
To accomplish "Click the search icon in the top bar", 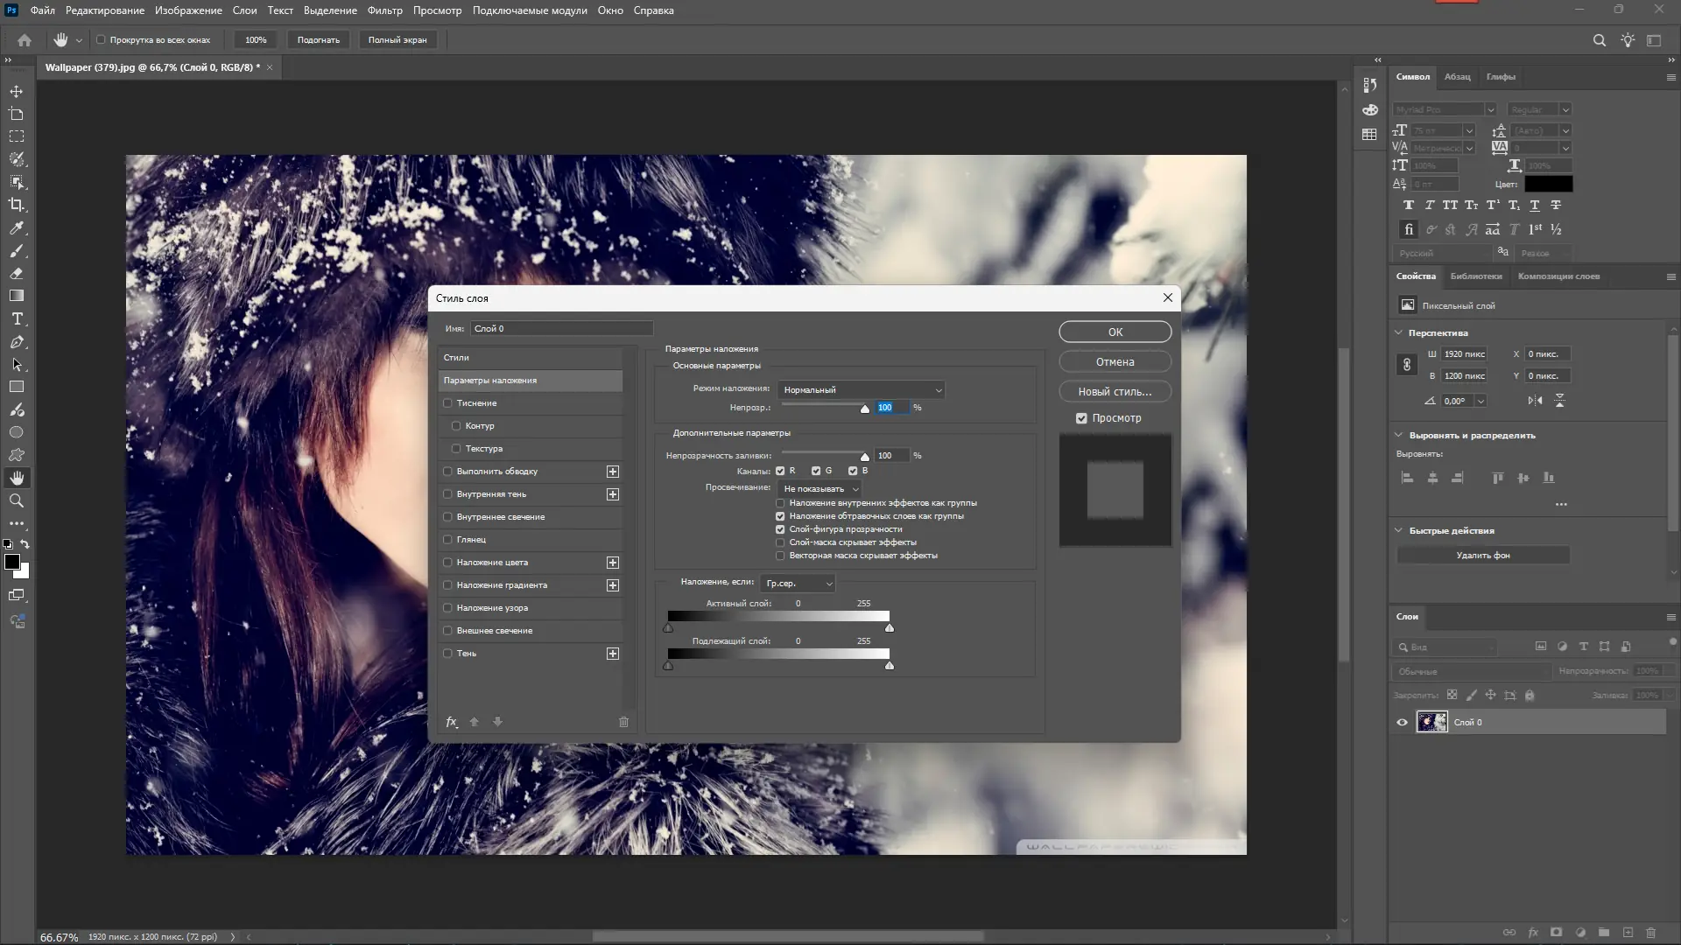I will coord(1599,40).
